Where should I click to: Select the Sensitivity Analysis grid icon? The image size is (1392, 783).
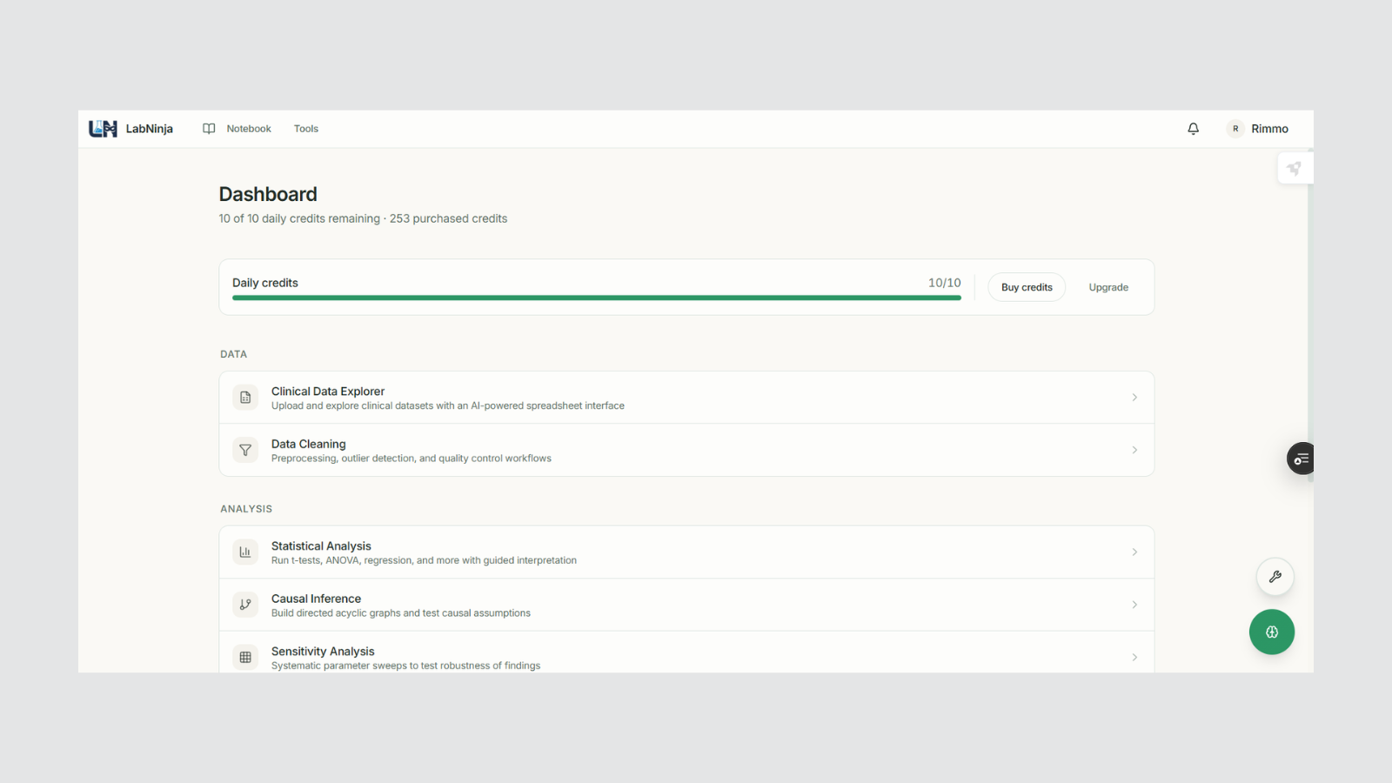point(244,657)
